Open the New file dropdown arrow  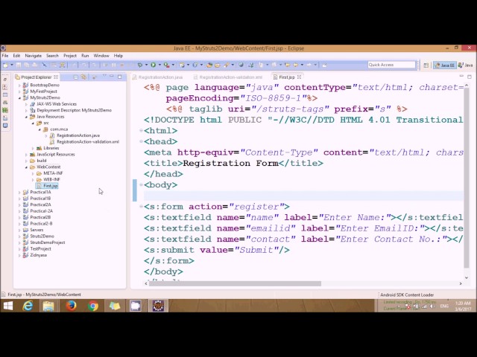(12, 65)
